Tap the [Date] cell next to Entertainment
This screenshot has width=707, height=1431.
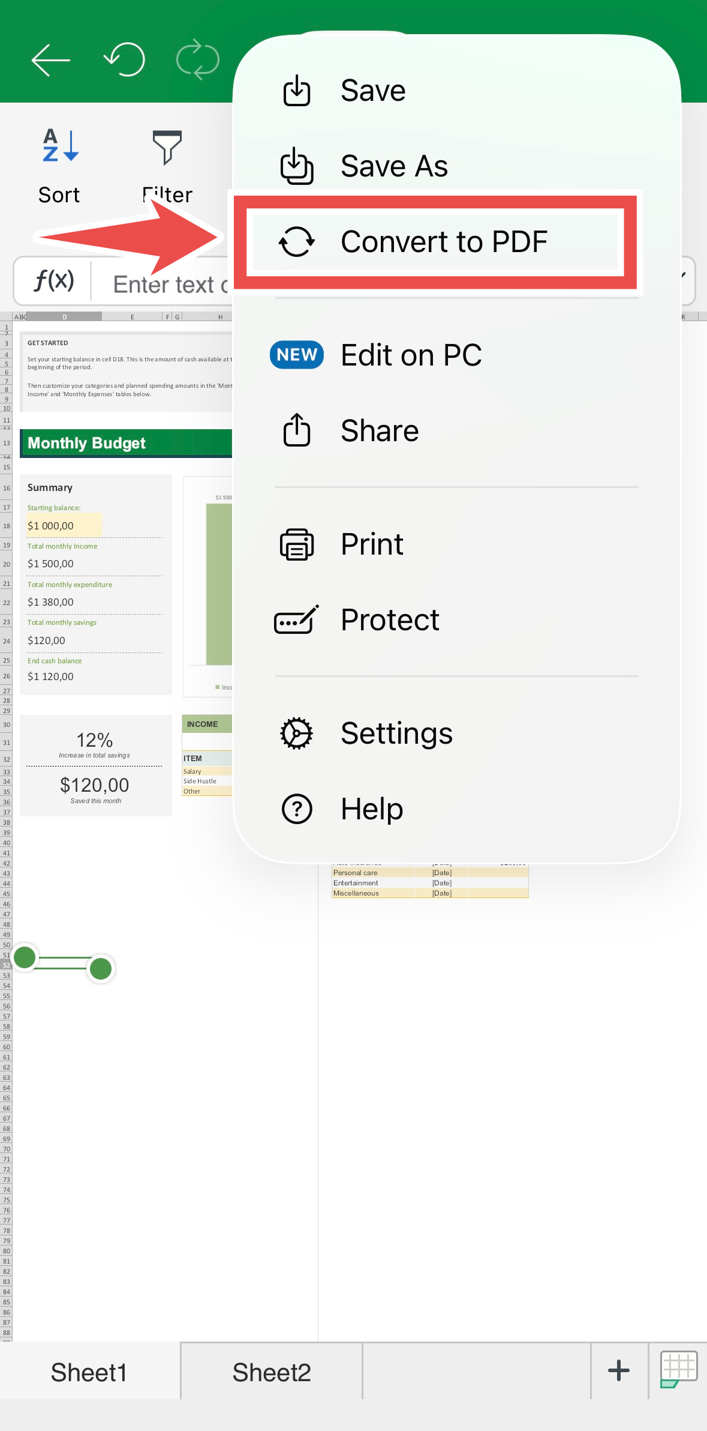pyautogui.click(x=442, y=883)
